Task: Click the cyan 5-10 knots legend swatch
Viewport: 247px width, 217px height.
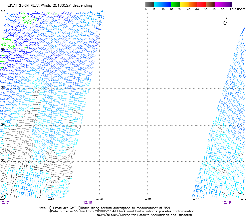Action: click(x=158, y=4)
